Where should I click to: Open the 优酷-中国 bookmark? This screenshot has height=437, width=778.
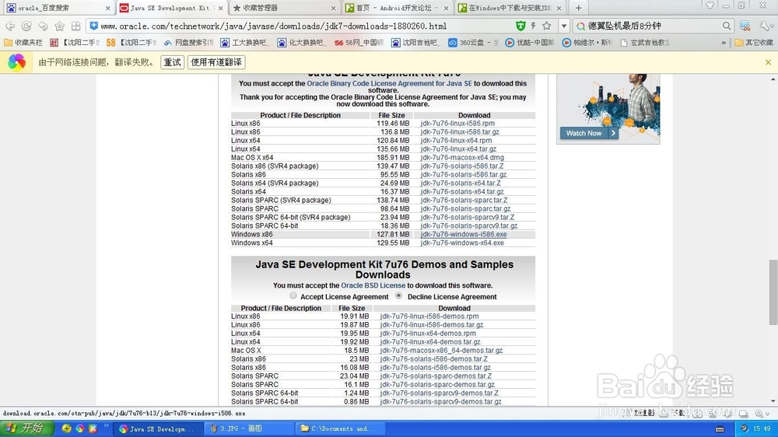529,43
